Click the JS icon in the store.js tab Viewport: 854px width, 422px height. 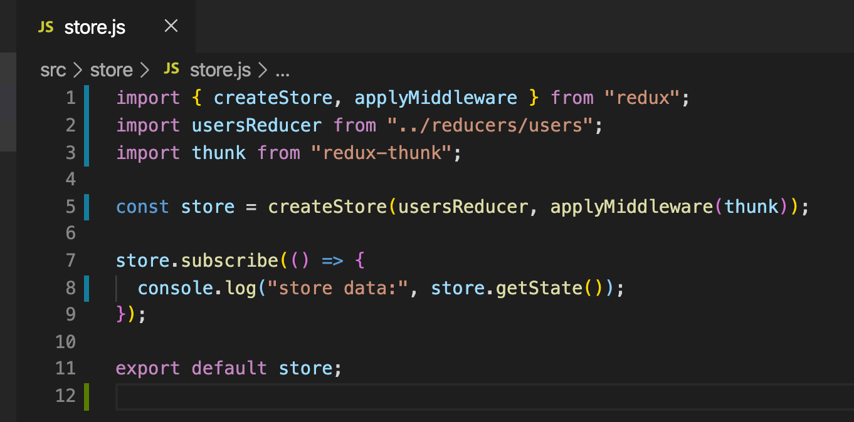pyautogui.click(x=46, y=27)
